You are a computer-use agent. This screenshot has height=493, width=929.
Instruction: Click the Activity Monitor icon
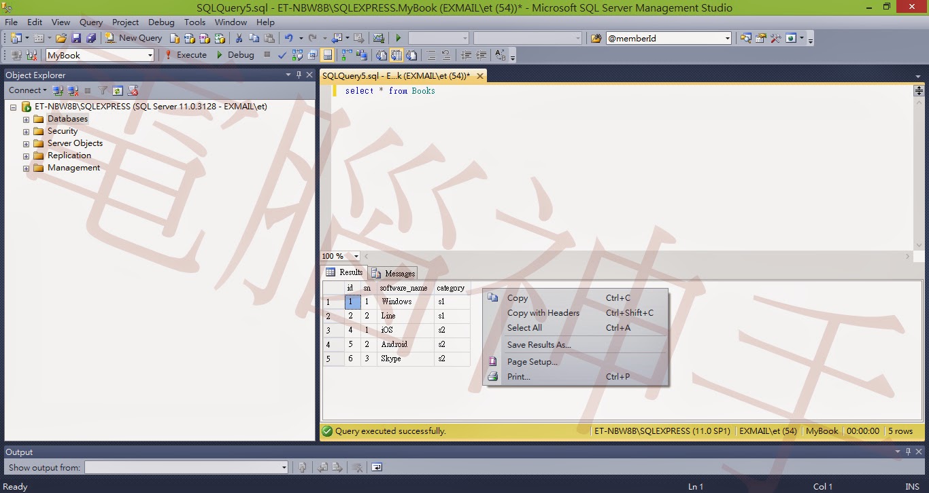379,38
